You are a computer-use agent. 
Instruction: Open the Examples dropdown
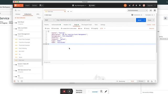(x=150, y=15)
